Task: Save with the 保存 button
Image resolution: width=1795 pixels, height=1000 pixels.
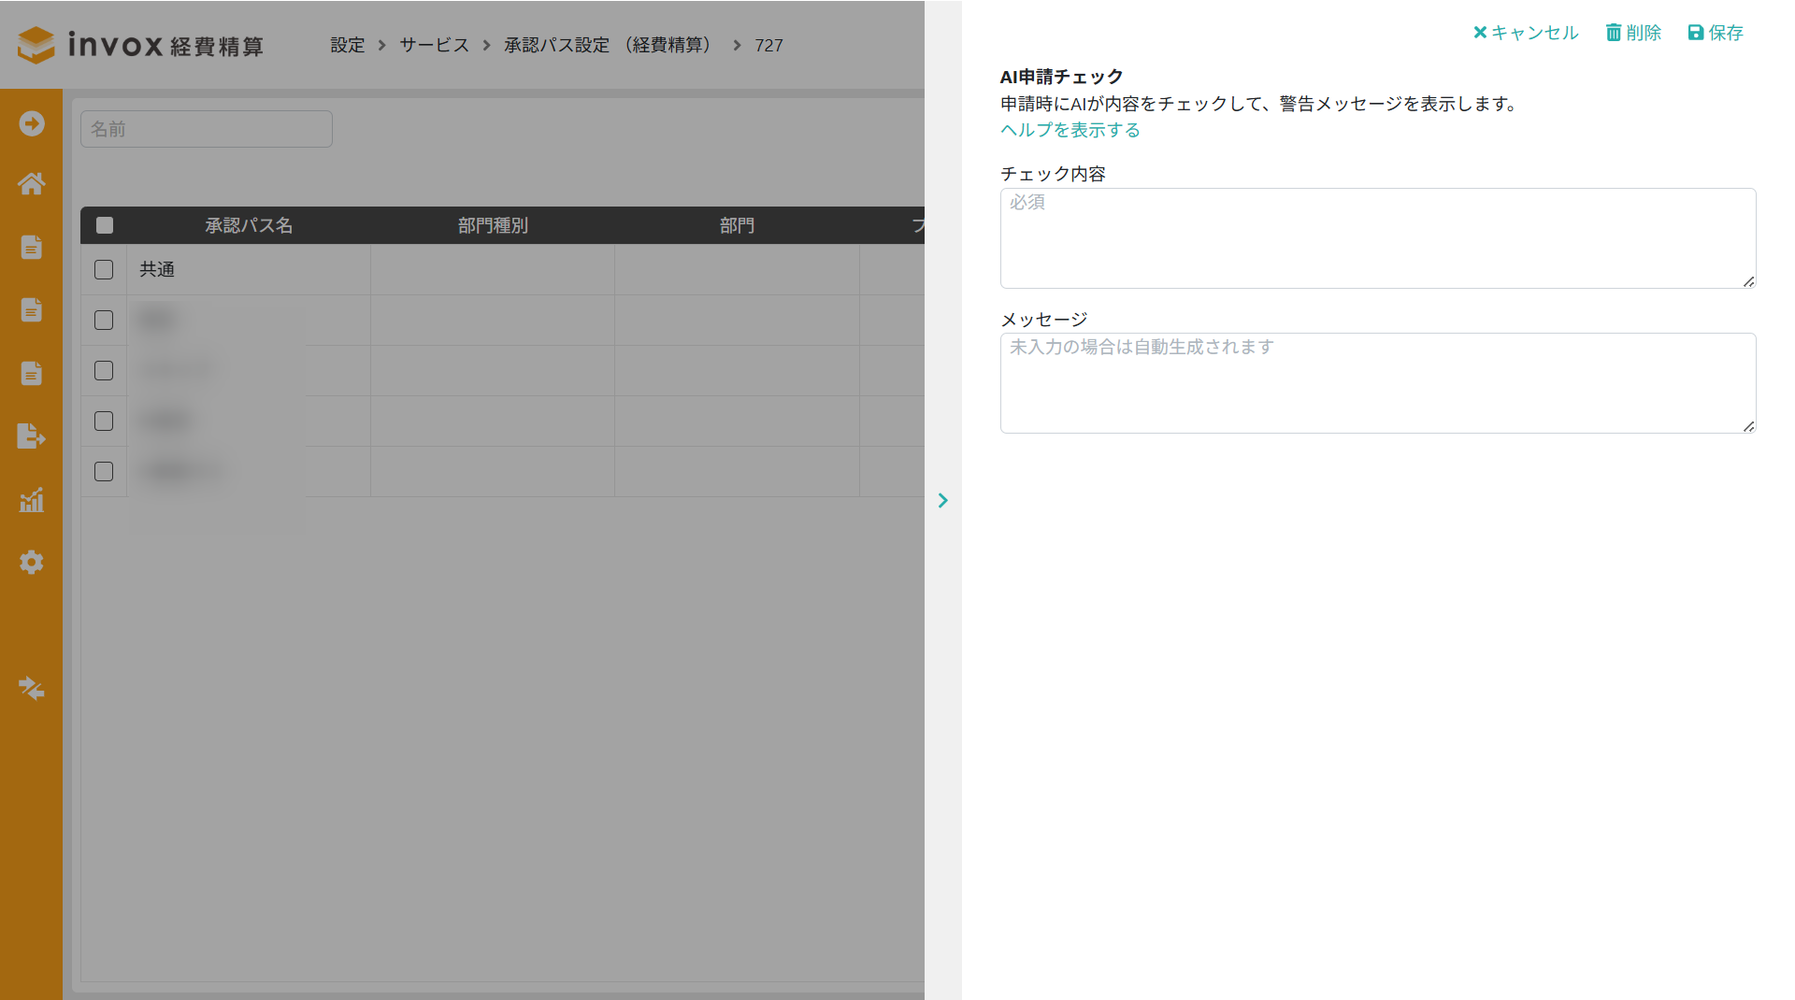Action: tap(1716, 33)
